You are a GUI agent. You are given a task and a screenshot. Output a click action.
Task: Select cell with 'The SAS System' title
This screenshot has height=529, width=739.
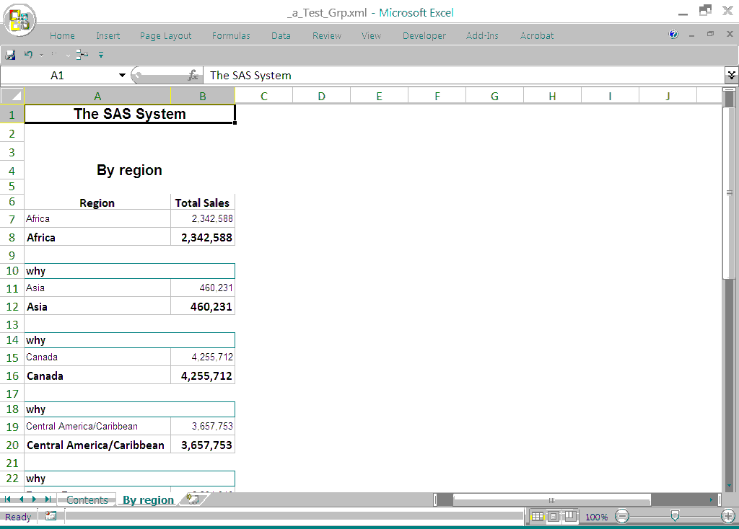(x=130, y=114)
